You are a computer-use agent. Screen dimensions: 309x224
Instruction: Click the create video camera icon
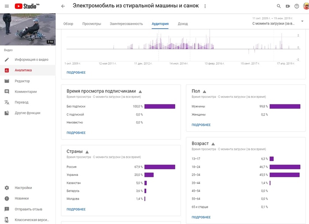(x=288, y=6)
